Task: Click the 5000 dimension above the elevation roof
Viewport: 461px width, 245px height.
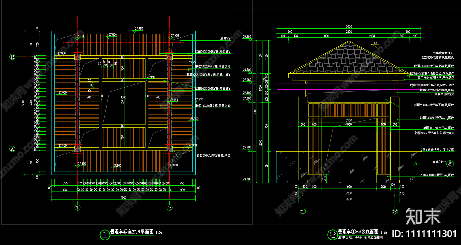Action: 349,27
